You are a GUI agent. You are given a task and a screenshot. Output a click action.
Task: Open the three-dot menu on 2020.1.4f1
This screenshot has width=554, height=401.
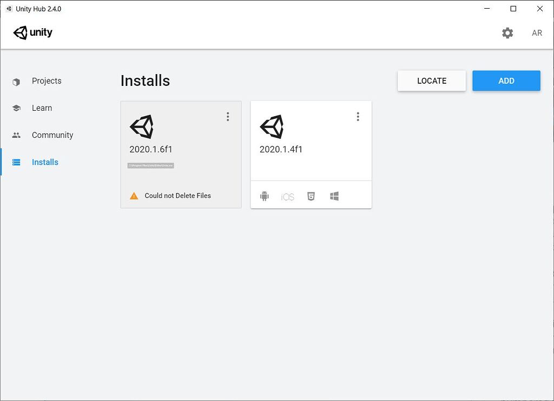[358, 116]
